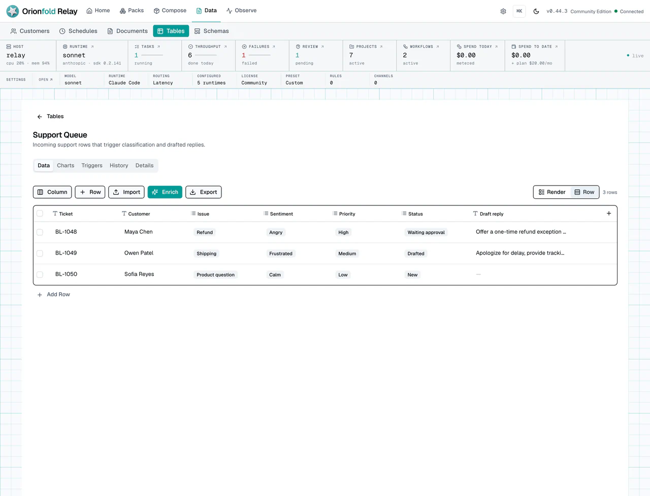The height and width of the screenshot is (496, 650).
Task: Click the Enrich button
Action: click(x=165, y=192)
